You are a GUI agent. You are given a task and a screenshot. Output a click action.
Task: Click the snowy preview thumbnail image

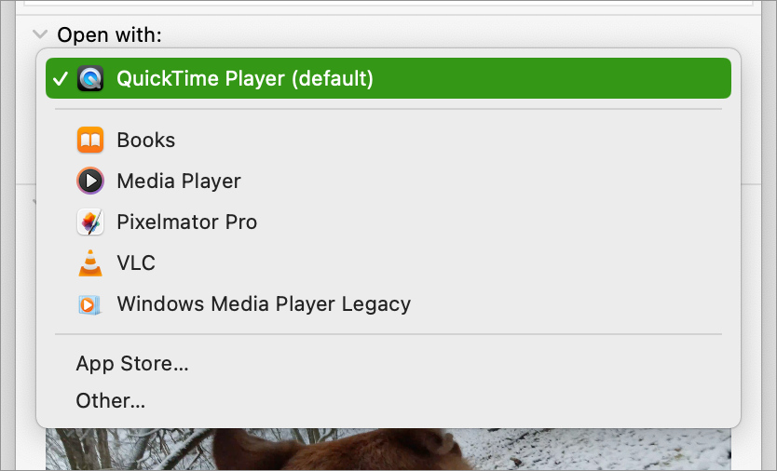point(388,450)
